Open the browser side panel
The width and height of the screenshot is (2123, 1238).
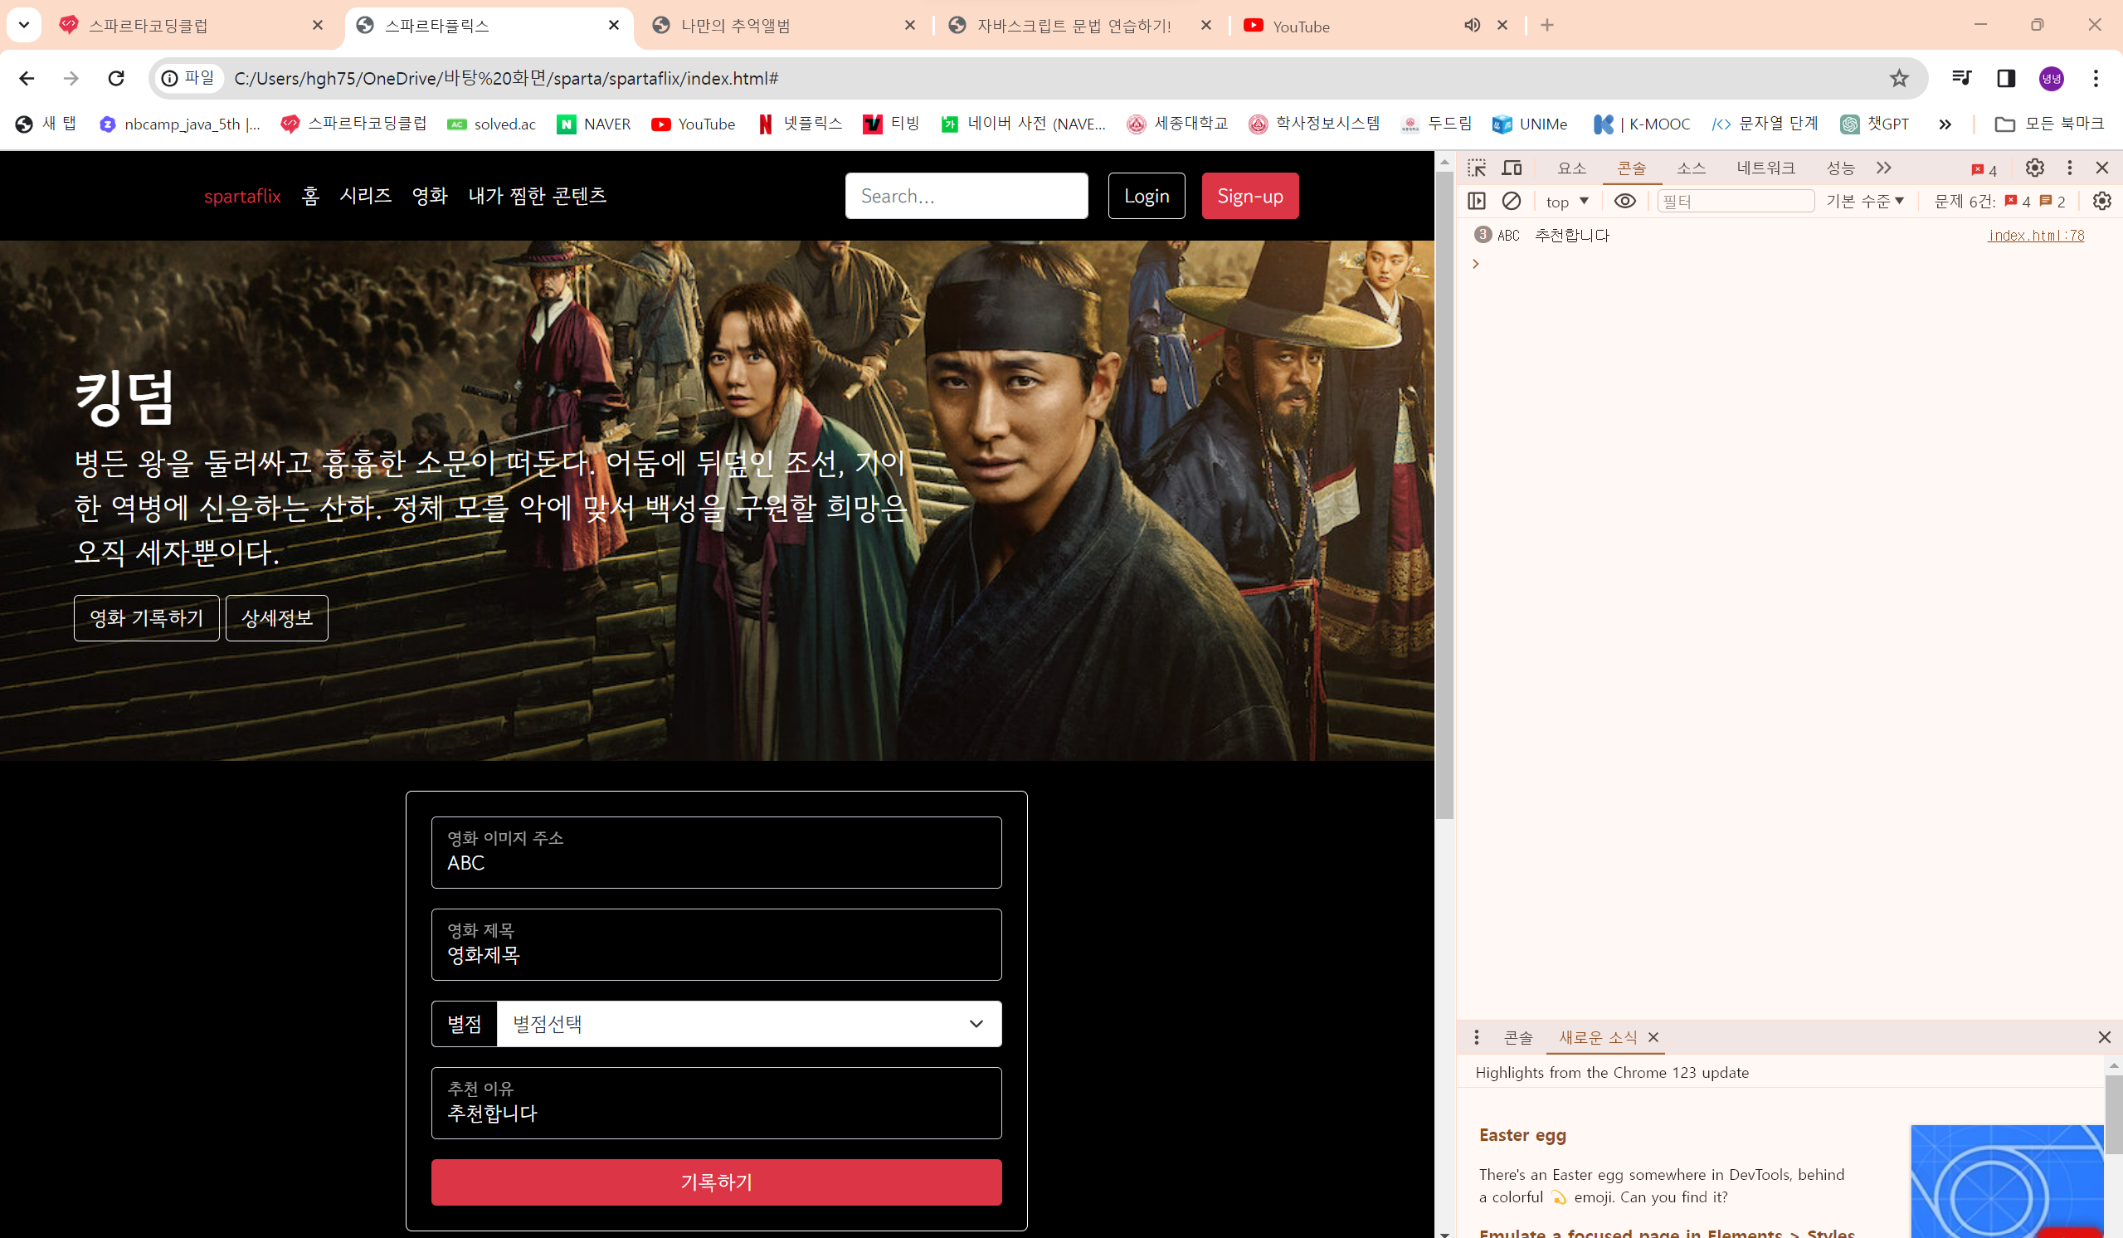pyautogui.click(x=2006, y=78)
